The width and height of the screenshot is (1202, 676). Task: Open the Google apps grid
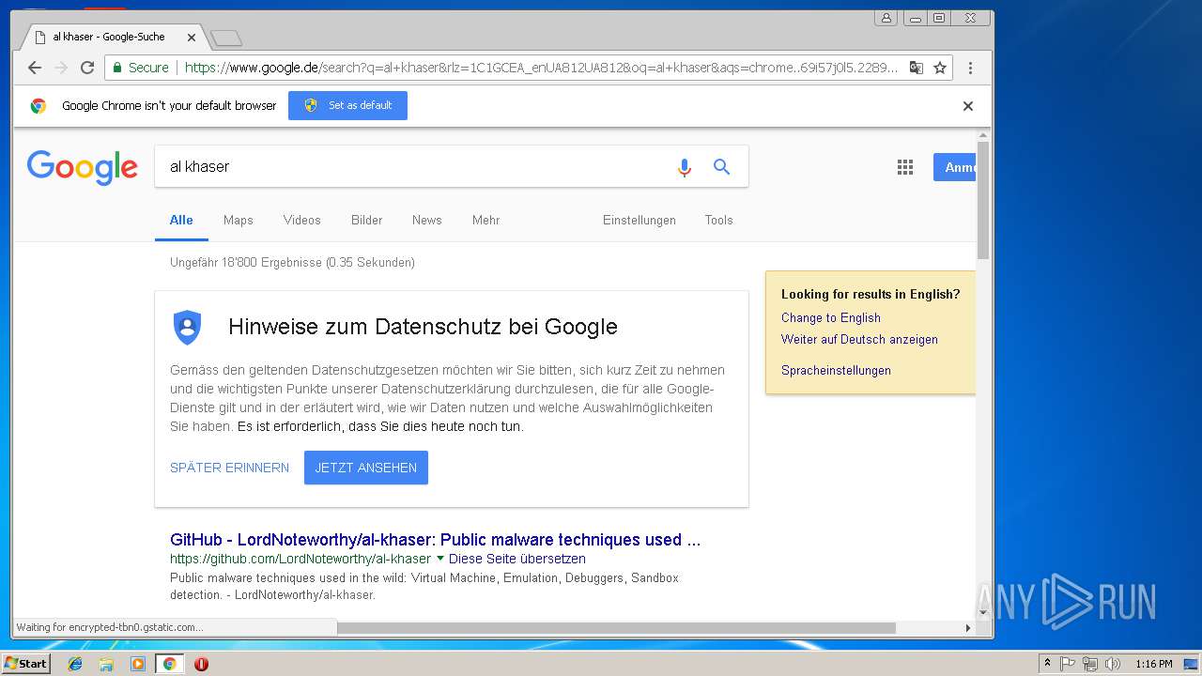pyautogui.click(x=905, y=167)
